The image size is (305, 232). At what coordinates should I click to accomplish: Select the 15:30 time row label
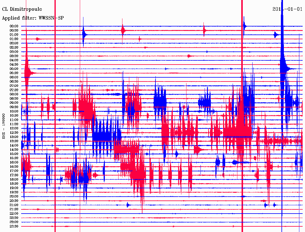[x=14, y=158]
